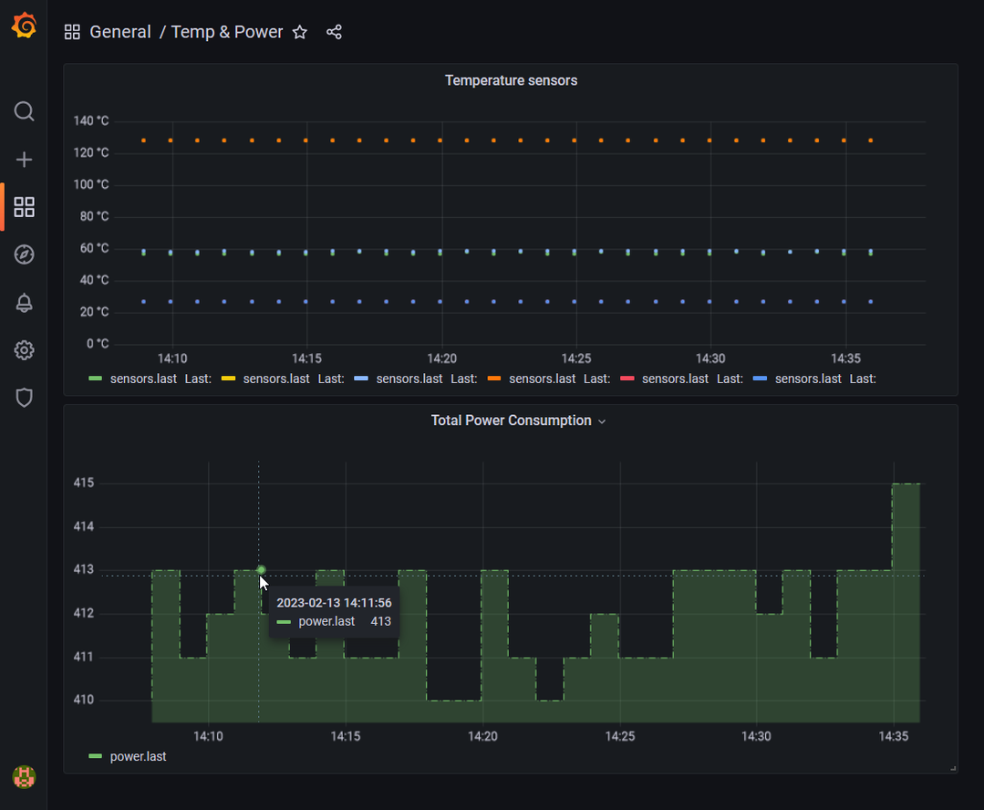Click the orange color swatch in sensors legend
Viewport: 984px width, 810px height.
pyautogui.click(x=494, y=379)
